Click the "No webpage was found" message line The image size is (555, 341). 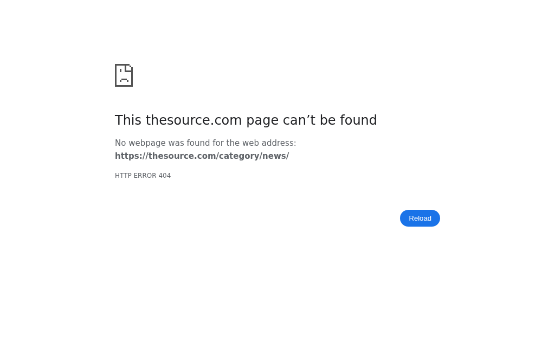(205, 143)
